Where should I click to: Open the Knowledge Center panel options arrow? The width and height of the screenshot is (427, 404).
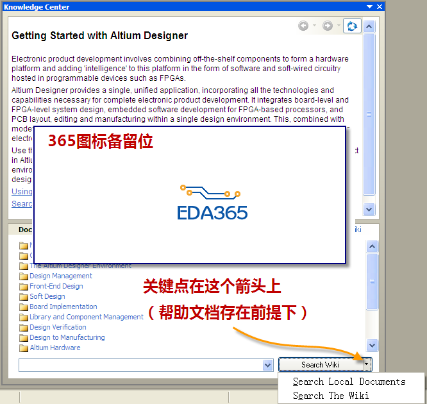point(369,7)
